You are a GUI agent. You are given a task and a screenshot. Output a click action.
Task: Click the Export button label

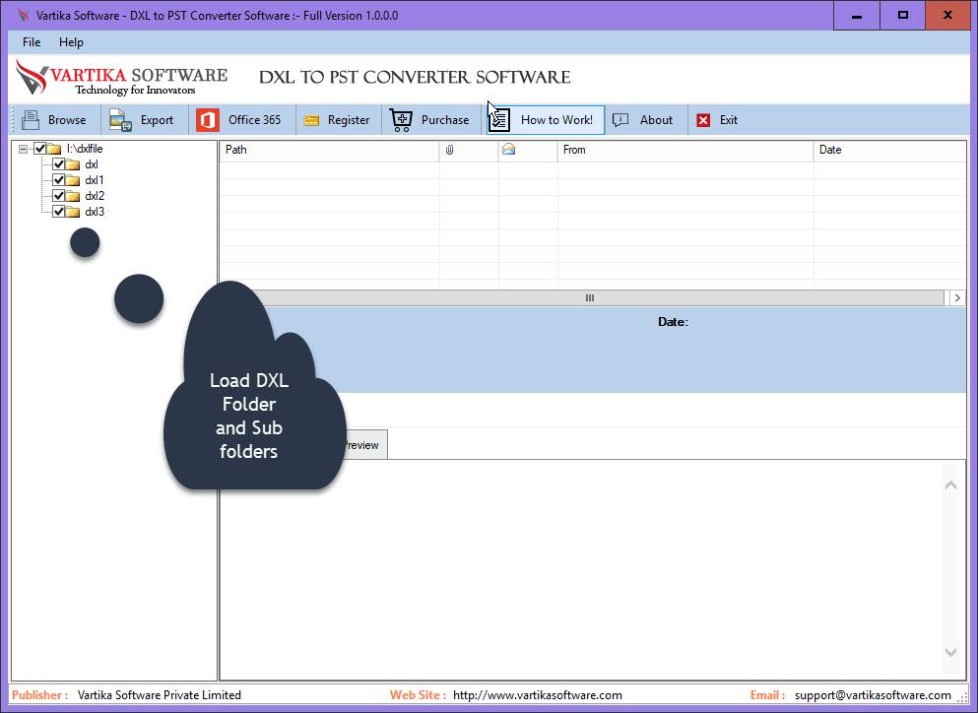[157, 120]
